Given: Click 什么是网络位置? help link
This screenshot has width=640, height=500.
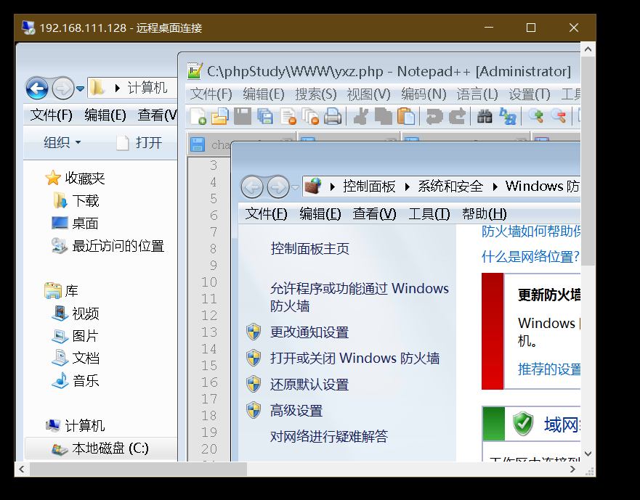Looking at the screenshot, I should (530, 257).
